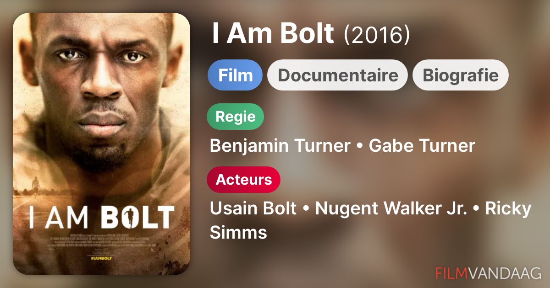Open Nugent Walker Jr. actor link

(391, 208)
